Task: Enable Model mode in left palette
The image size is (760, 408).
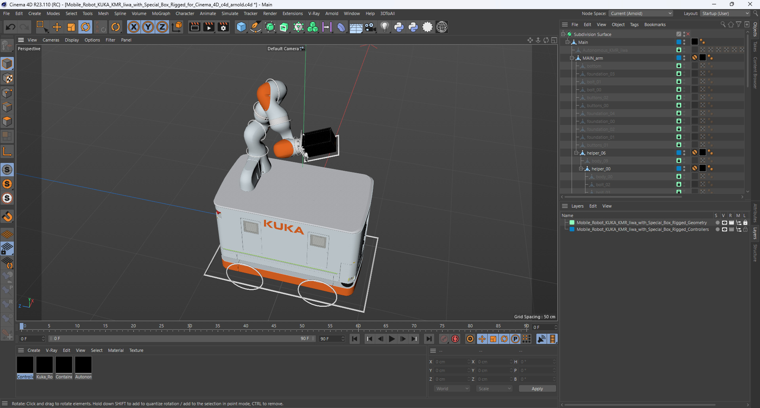Action: (x=7, y=64)
